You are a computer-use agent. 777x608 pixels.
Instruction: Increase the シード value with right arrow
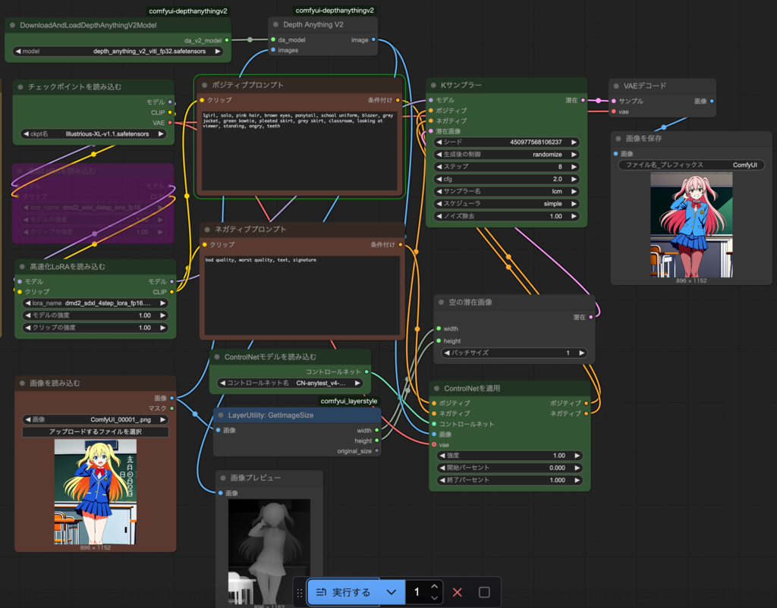[574, 142]
